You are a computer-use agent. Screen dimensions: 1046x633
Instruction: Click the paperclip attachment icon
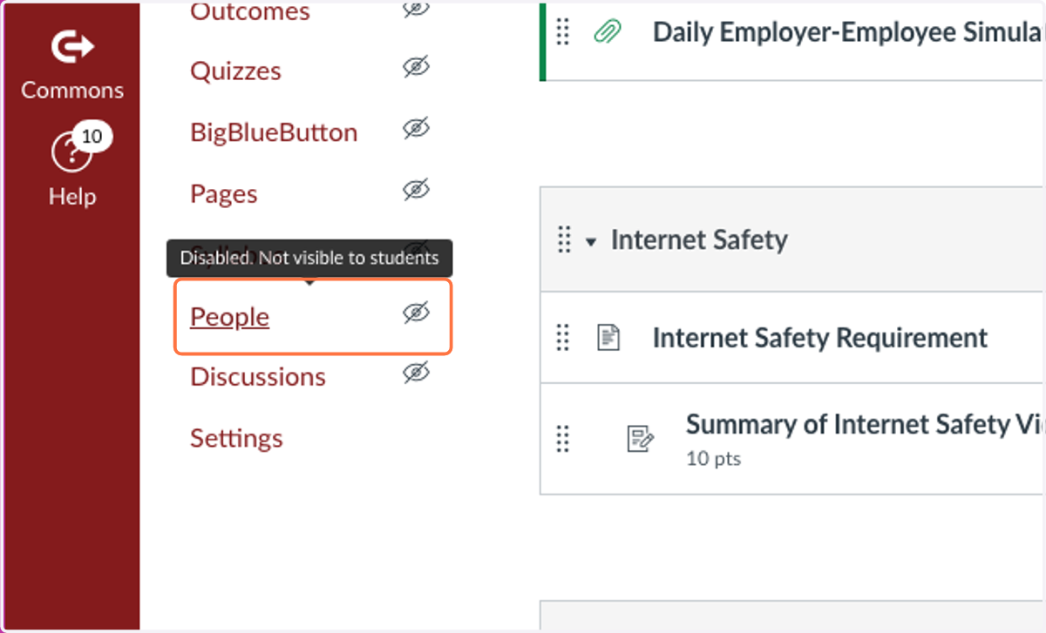(x=608, y=32)
